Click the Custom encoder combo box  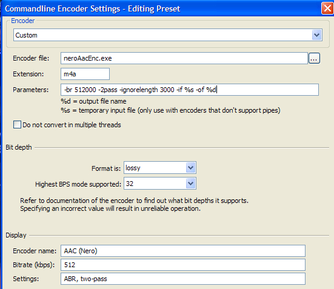(x=168, y=35)
